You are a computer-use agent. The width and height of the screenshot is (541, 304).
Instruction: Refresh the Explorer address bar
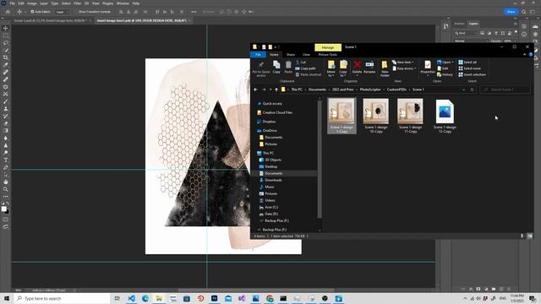click(472, 90)
